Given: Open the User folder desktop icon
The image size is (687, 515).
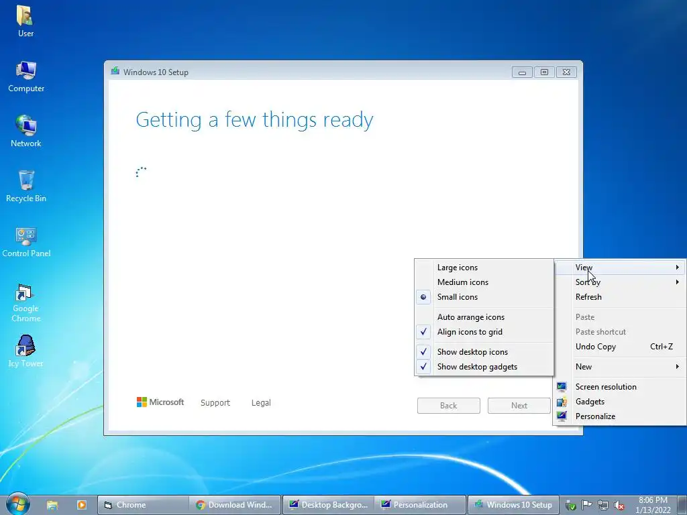Looking at the screenshot, I should (25, 21).
